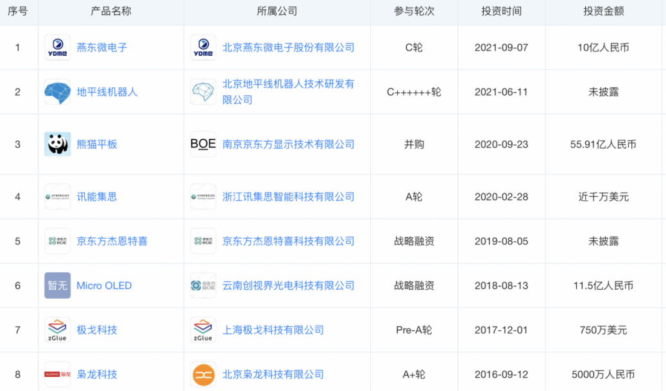This screenshot has height=391, width=666.
Task: Visit 云南创视界光电科技有限公司 company page
Action: pos(288,285)
